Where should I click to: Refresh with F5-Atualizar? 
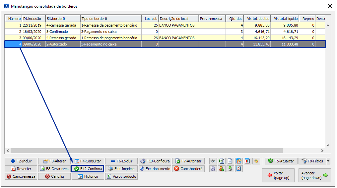[281, 161]
